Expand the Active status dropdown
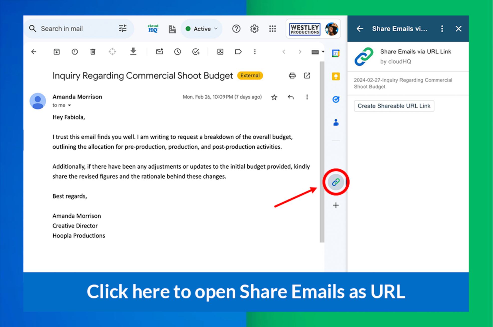This screenshot has height=327, width=493. coord(202,29)
